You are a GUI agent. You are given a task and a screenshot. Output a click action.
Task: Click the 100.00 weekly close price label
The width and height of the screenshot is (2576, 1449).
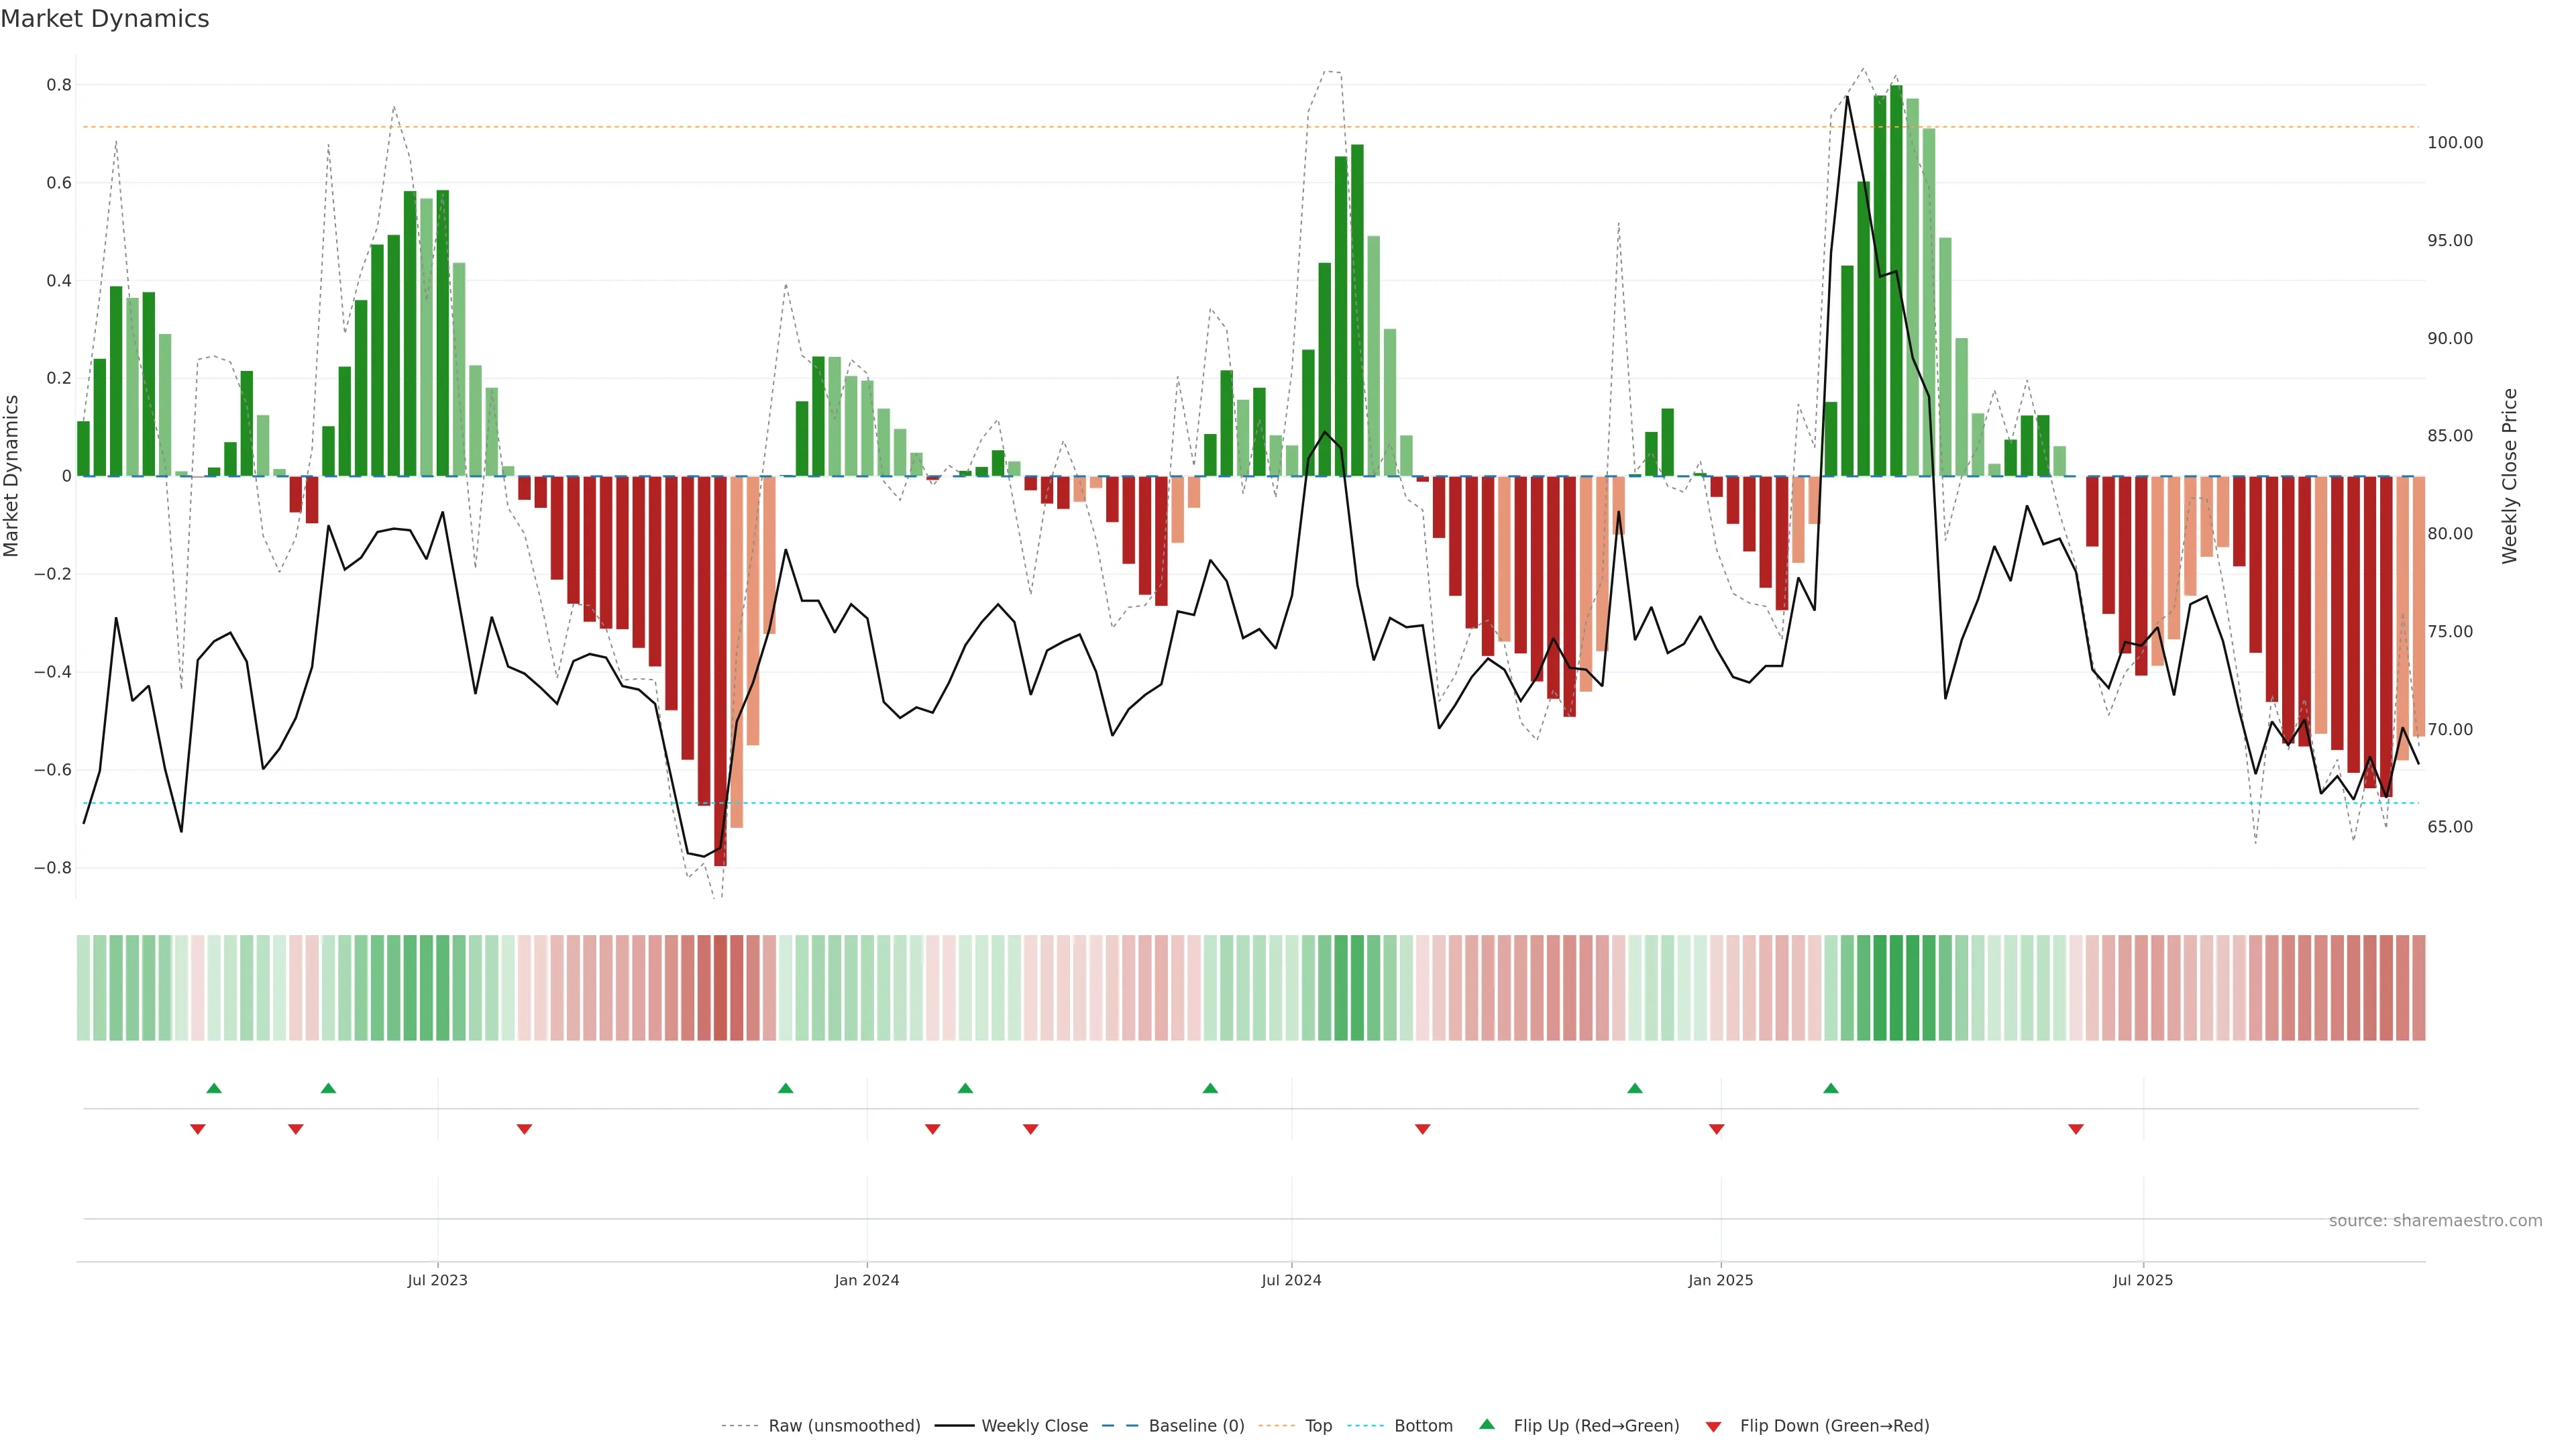pyautogui.click(x=2455, y=142)
